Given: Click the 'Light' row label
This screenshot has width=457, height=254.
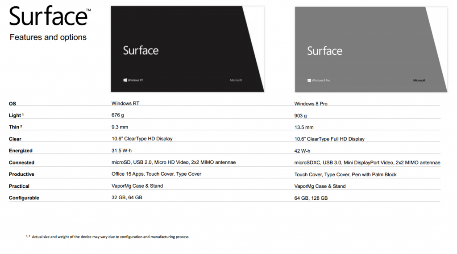Looking at the screenshot, I should point(15,115).
